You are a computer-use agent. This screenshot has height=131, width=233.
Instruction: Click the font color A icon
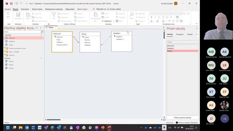pyautogui.click(x=151, y=21)
